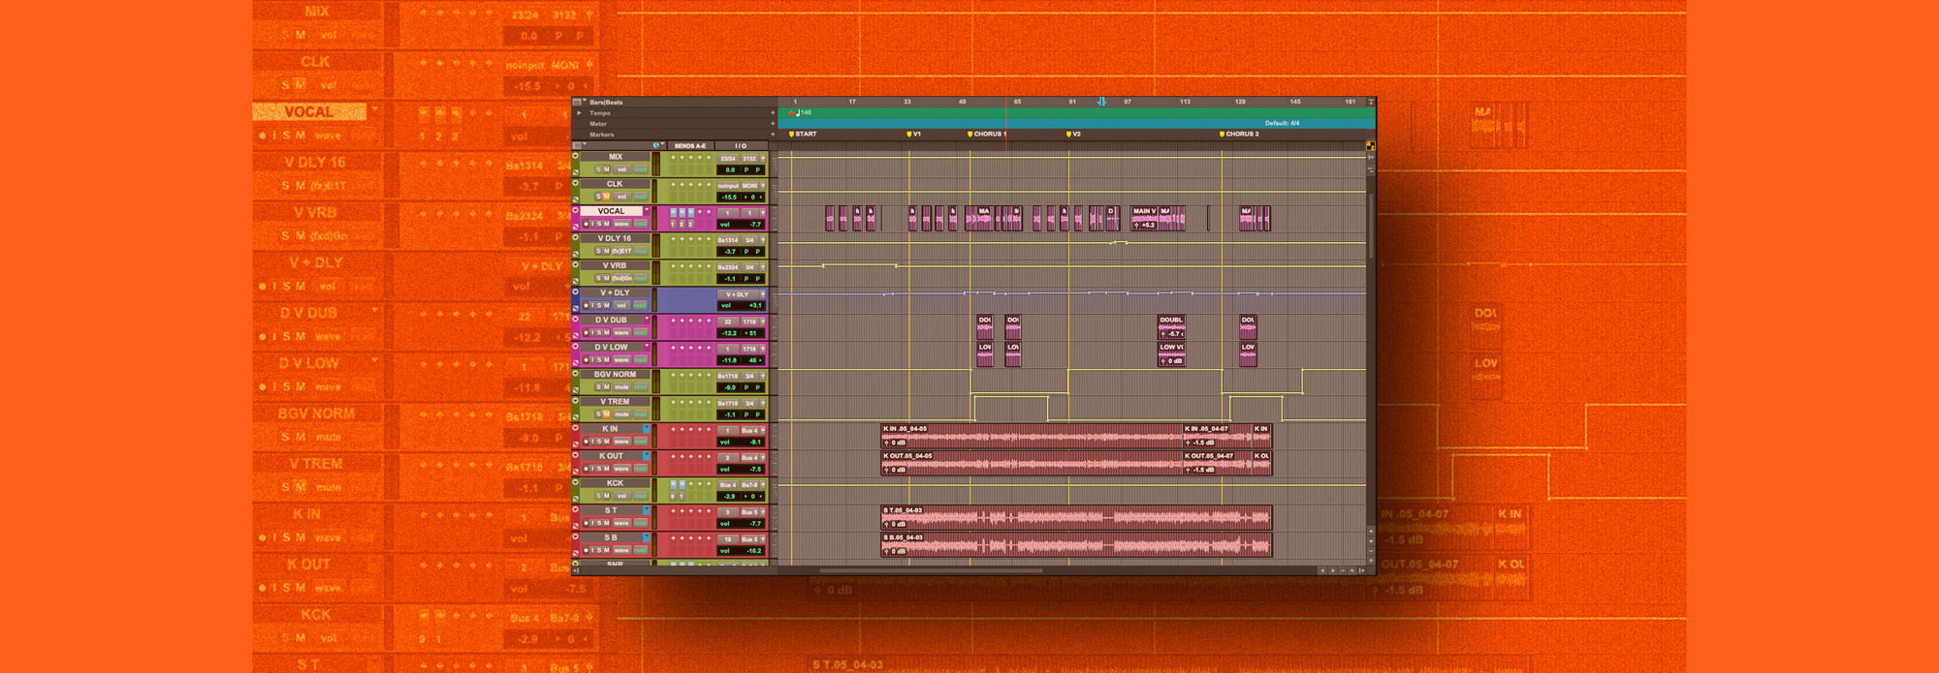Screen dimensions: 1939x673
Task: Open the track options circle on VOCAL
Action: 576,210
